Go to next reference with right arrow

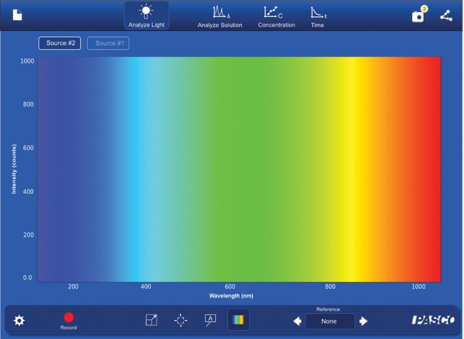pyautogui.click(x=363, y=321)
